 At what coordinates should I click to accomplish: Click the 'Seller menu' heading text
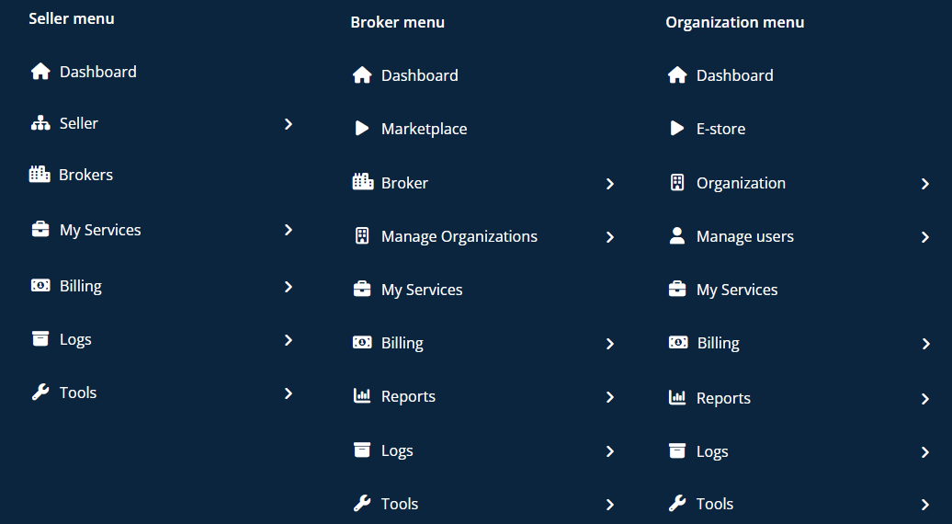click(x=72, y=18)
